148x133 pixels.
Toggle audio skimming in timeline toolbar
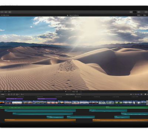click(134, 94)
